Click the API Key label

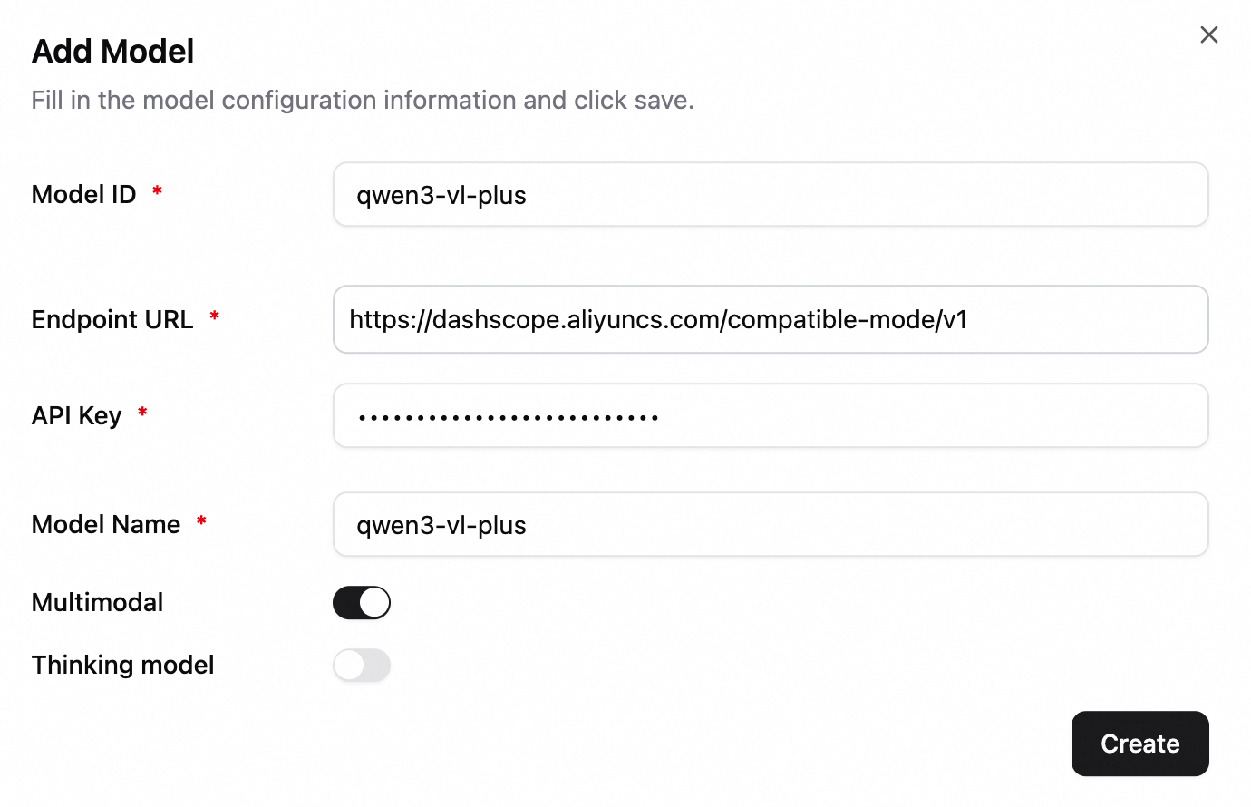(76, 416)
